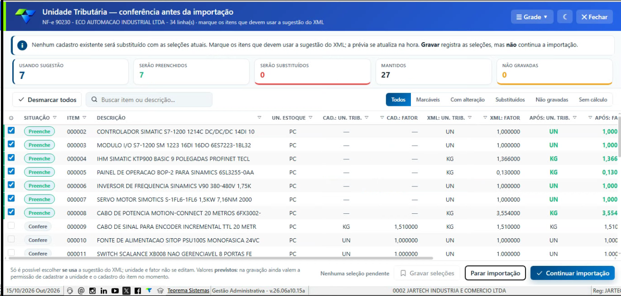Screen dimensions: 621x296
Task: Open UN. ESTOQUE column filter
Action: coord(311,117)
